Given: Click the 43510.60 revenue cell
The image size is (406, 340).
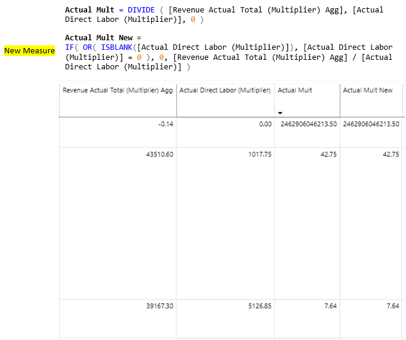Looking at the screenshot, I should (x=159, y=155).
